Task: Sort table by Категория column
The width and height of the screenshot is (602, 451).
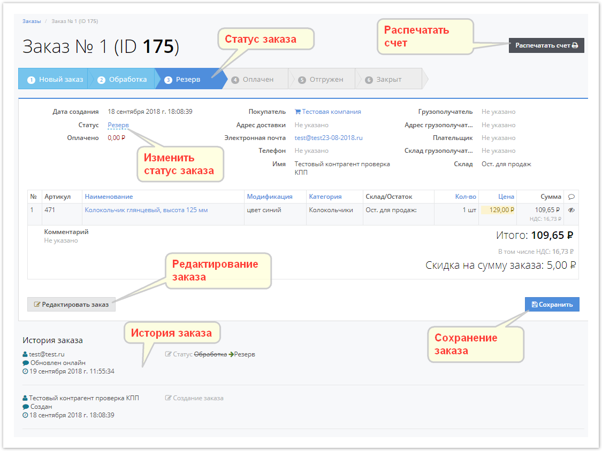Action: pyautogui.click(x=325, y=196)
